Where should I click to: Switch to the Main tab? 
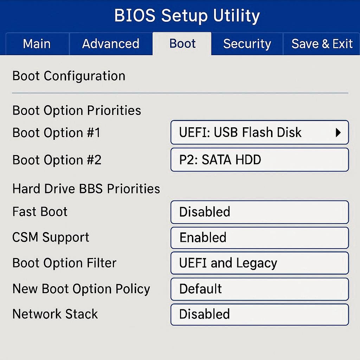click(37, 44)
